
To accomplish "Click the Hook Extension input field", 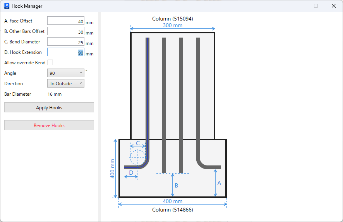I will (66, 52).
